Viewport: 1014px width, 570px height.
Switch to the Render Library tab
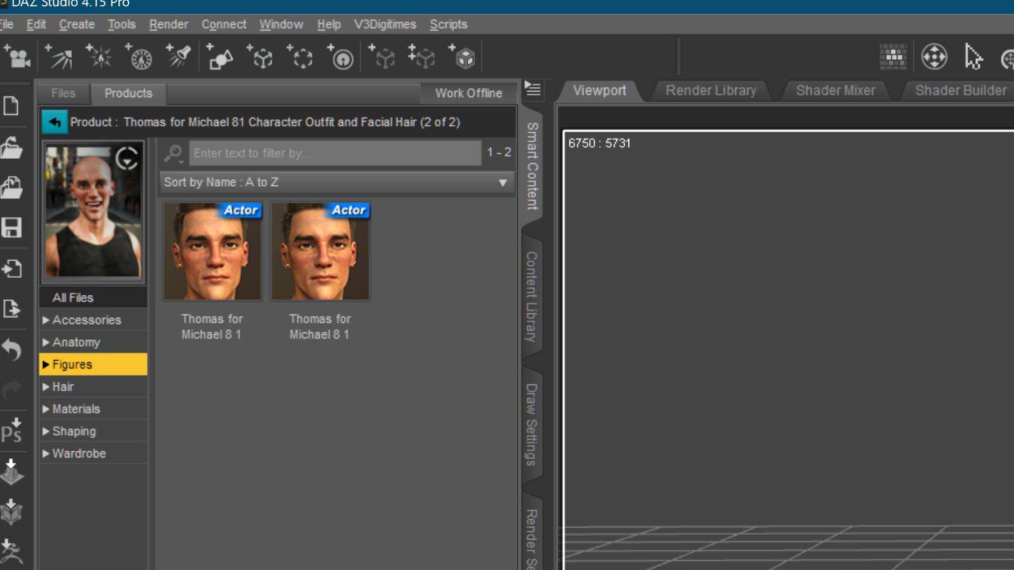(711, 91)
